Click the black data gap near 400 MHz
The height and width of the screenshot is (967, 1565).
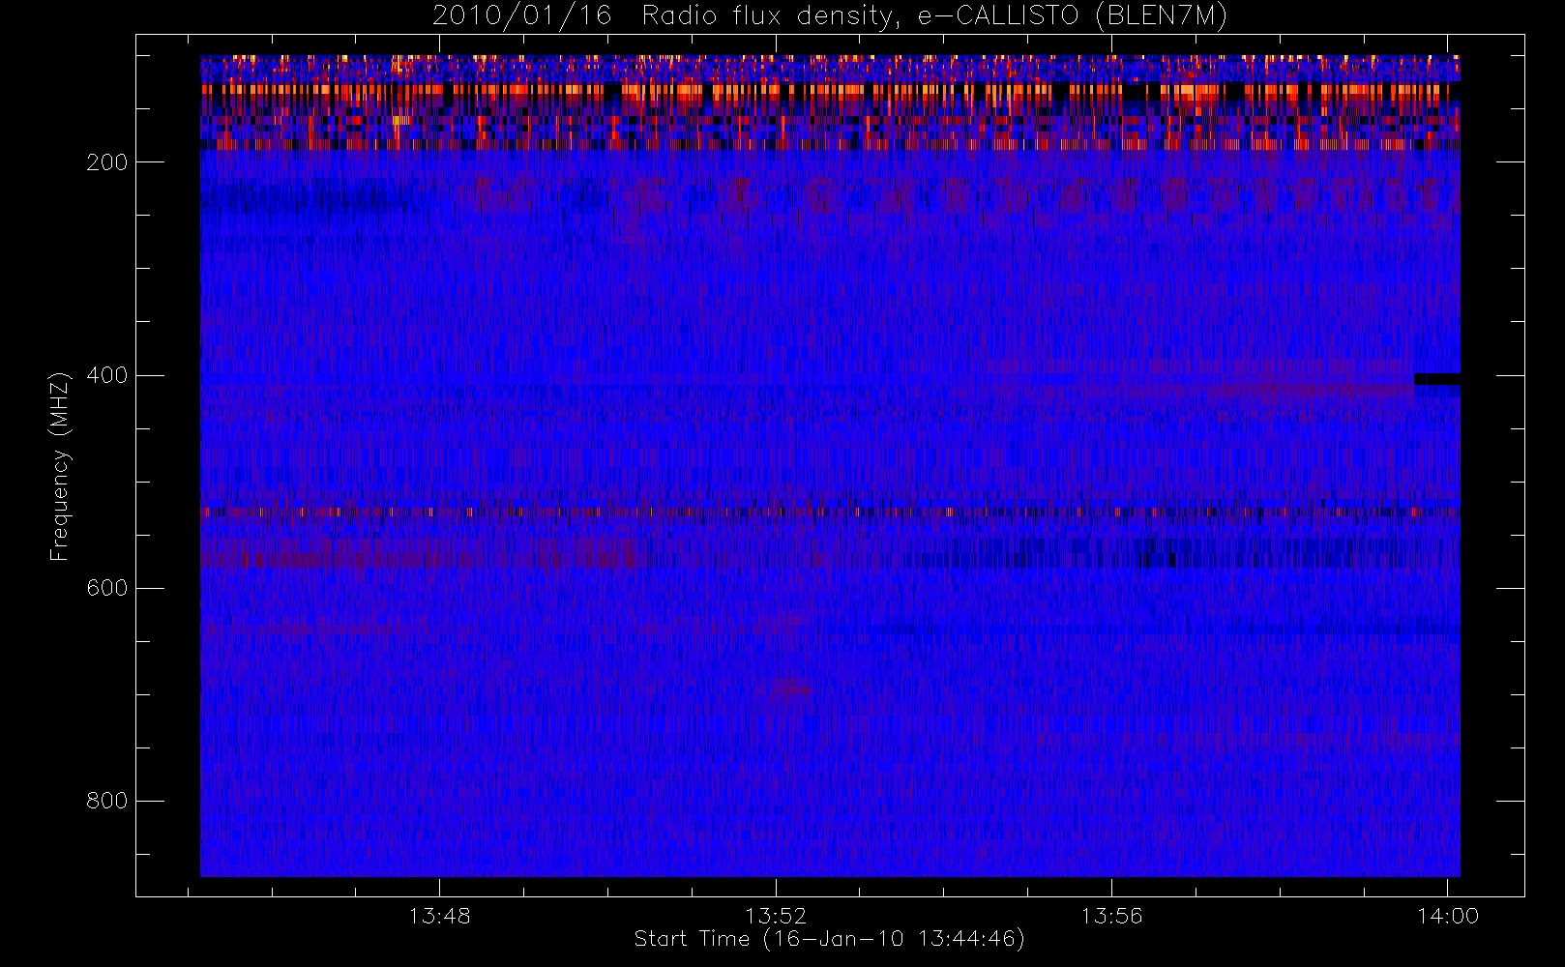click(x=1437, y=379)
